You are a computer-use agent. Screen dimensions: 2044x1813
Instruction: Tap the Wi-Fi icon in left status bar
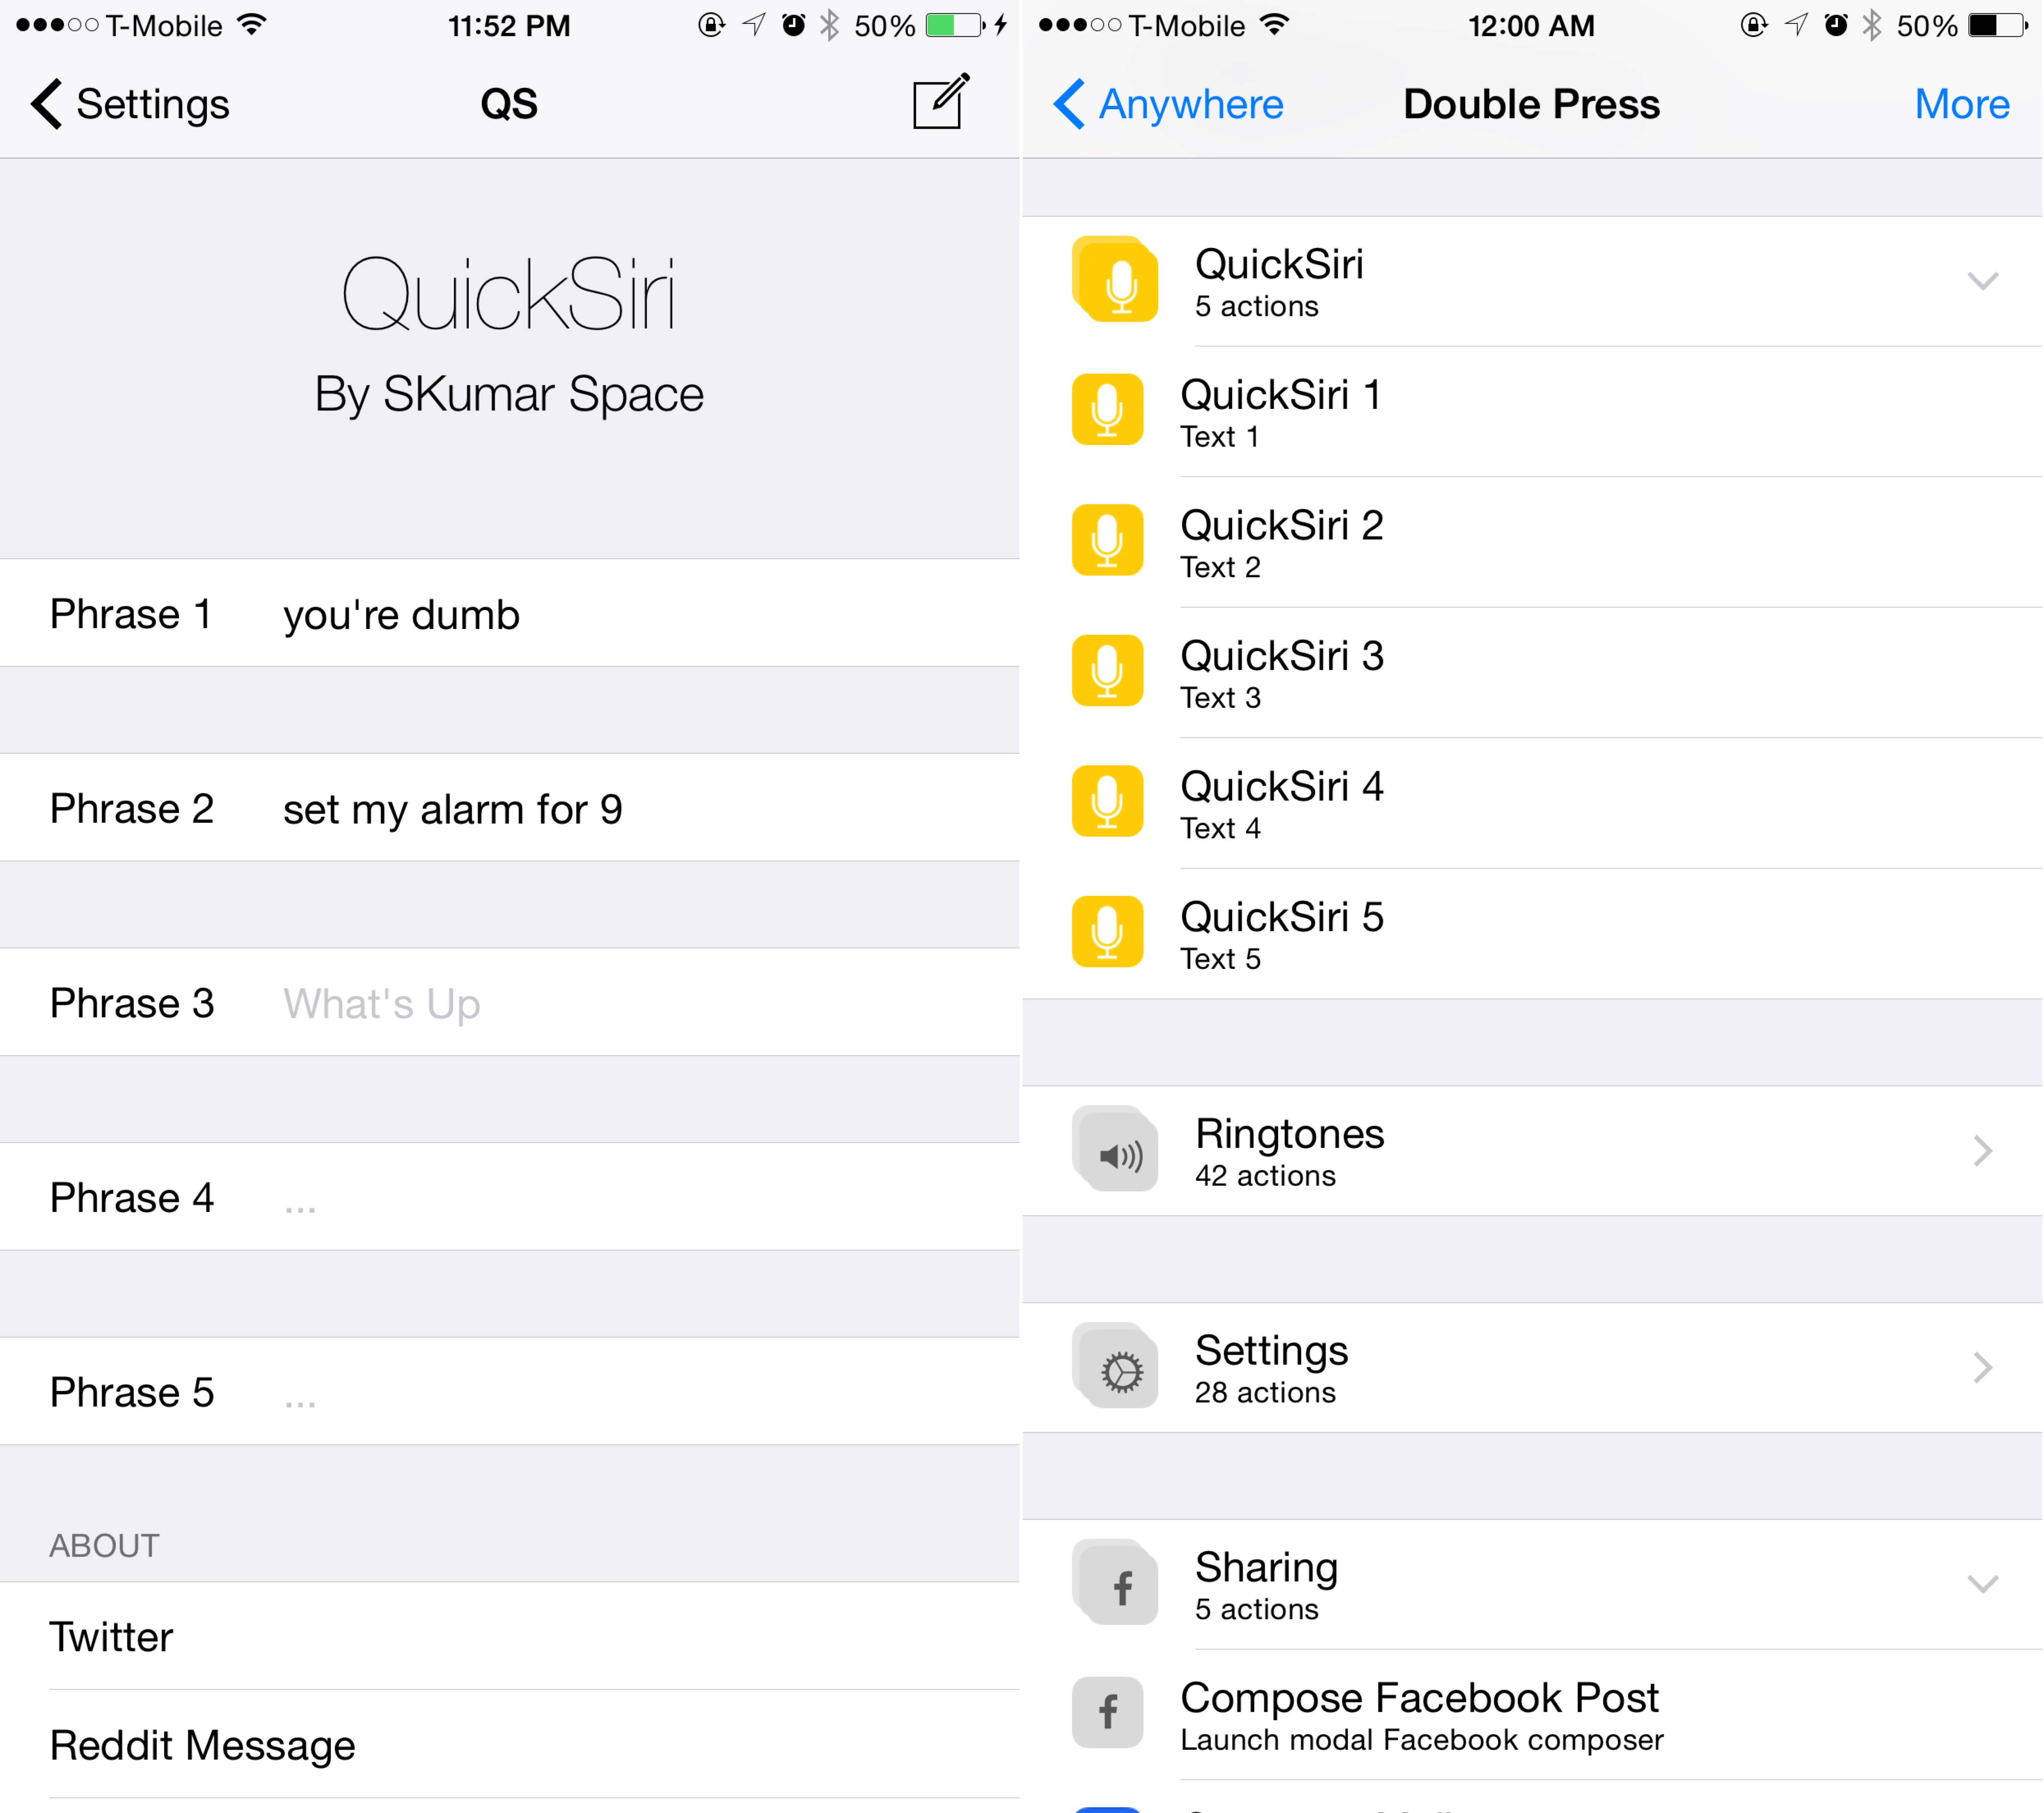pyautogui.click(x=253, y=25)
